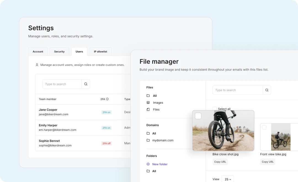Check the Front view bike.jpg checkbox
The height and width of the screenshot is (182, 298).
pyautogui.click(x=264, y=127)
